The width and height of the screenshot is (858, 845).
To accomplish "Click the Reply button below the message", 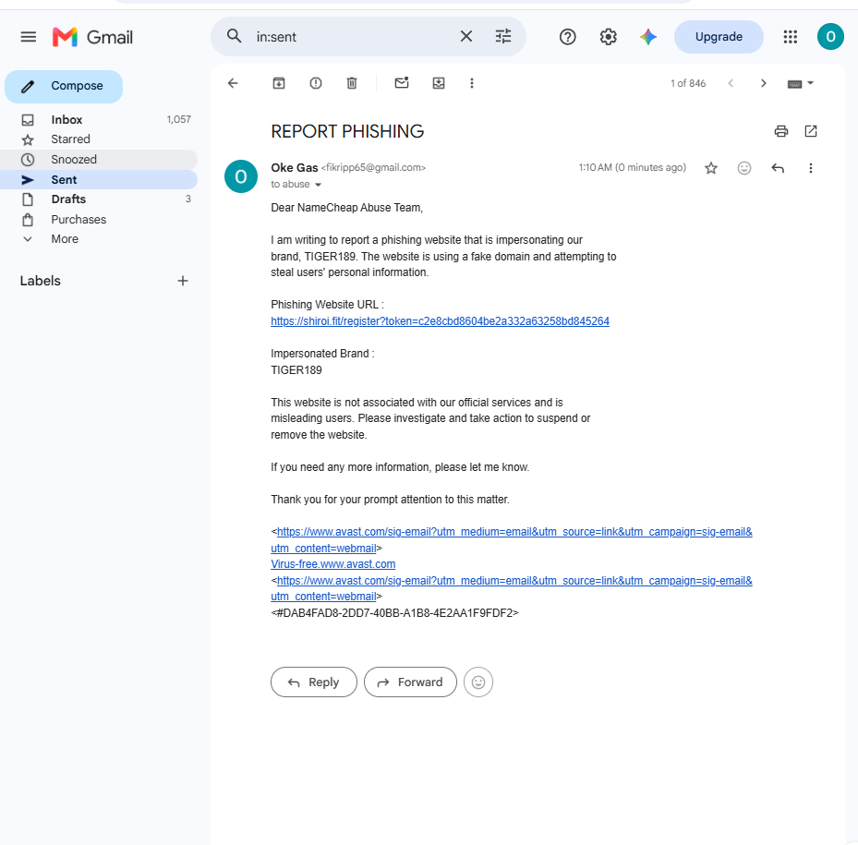I will pos(313,682).
